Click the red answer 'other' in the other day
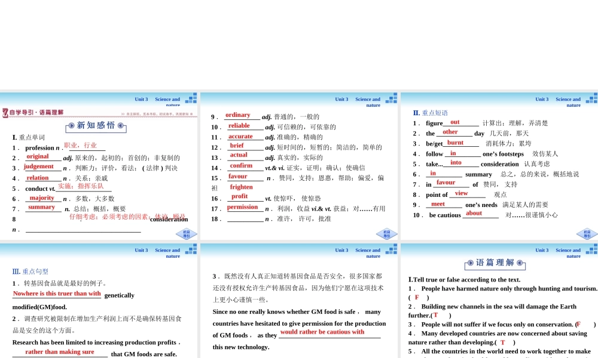 pos(450,132)
